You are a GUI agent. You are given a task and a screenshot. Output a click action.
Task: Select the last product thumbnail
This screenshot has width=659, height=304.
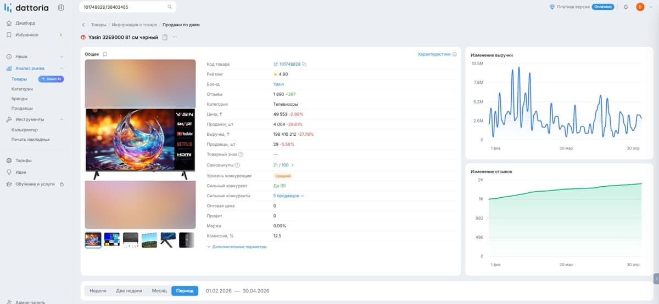coord(187,240)
